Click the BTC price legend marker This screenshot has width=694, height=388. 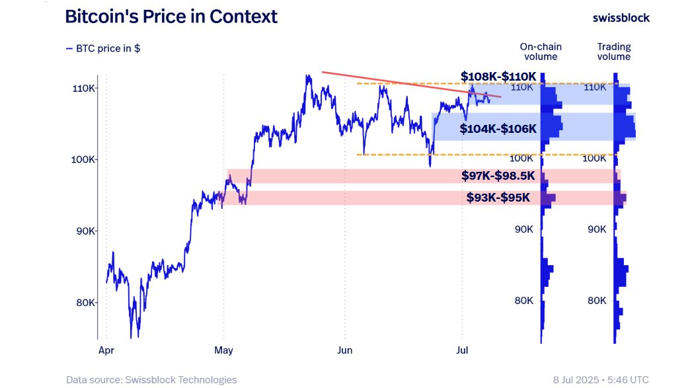tap(69, 49)
